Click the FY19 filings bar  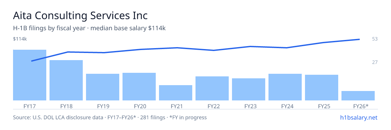click(x=103, y=87)
